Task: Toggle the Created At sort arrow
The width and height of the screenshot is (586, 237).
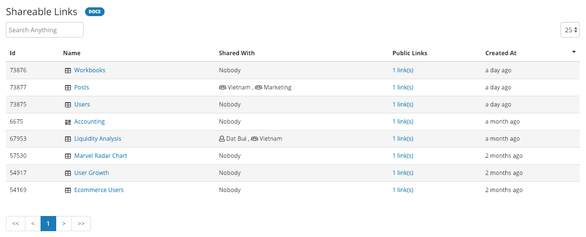Action: [x=574, y=52]
